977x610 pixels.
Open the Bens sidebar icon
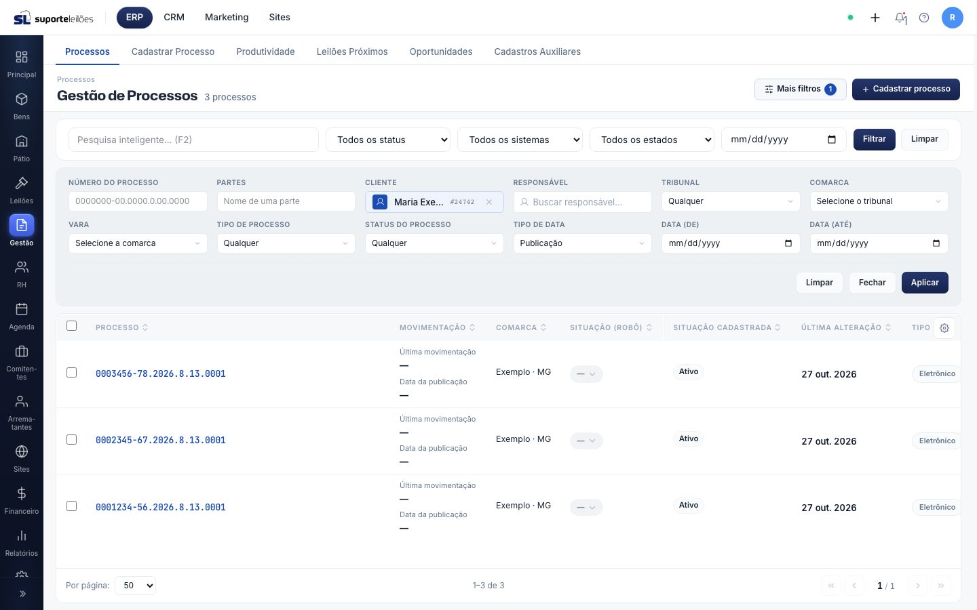pos(22,99)
